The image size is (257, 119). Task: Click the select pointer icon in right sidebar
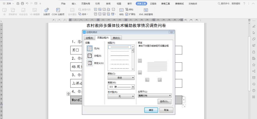pos(254,32)
